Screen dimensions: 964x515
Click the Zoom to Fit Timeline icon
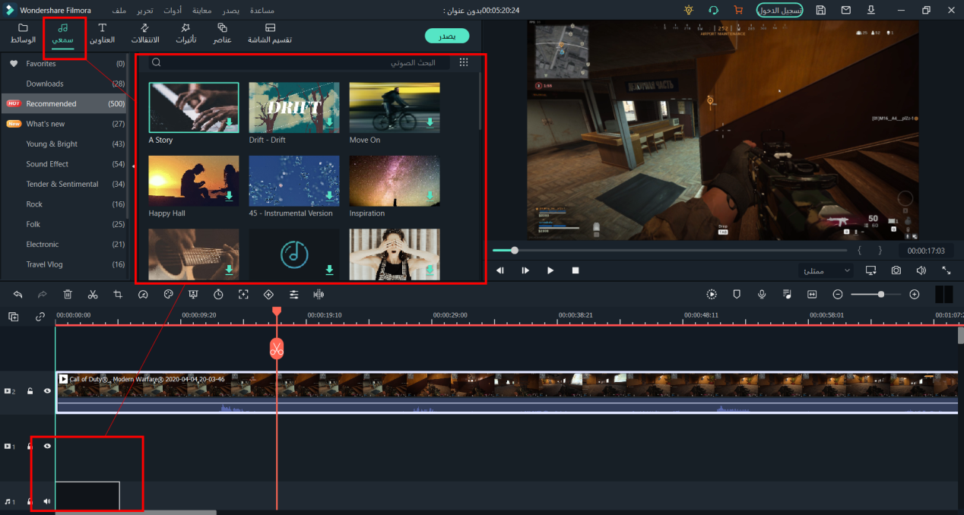(812, 294)
